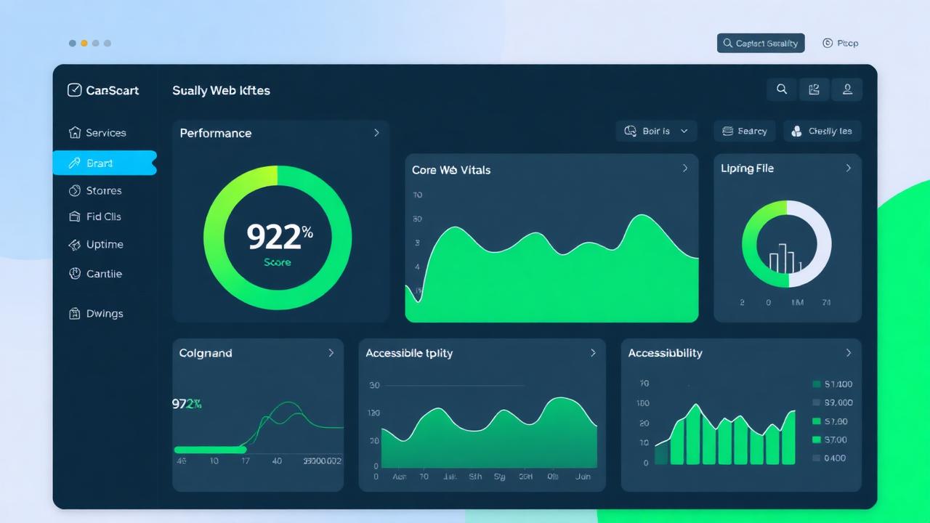
Task: Click the green progress bar in Colgnand card
Action: 211,450
